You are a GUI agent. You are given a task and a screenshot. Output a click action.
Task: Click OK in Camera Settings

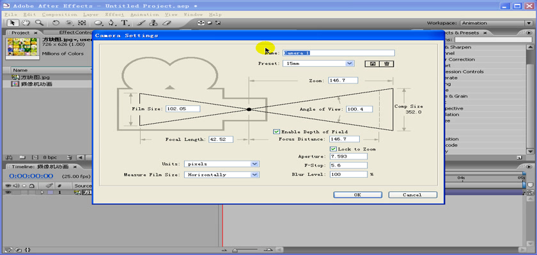(357, 194)
